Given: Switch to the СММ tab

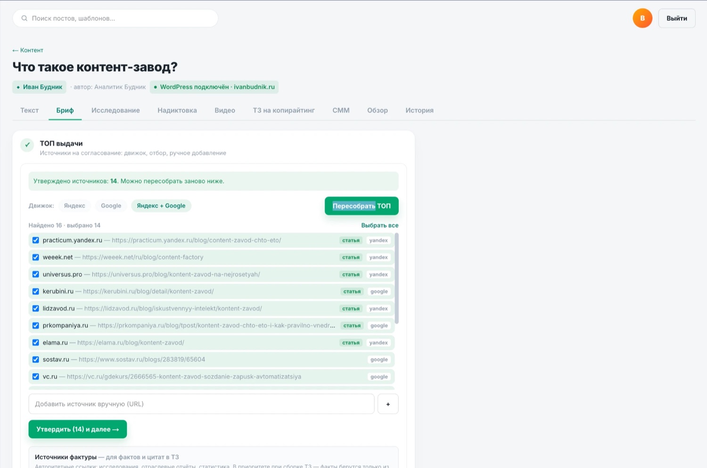Looking at the screenshot, I should pyautogui.click(x=341, y=110).
